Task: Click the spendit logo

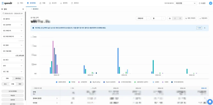Action: (x=7, y=3)
